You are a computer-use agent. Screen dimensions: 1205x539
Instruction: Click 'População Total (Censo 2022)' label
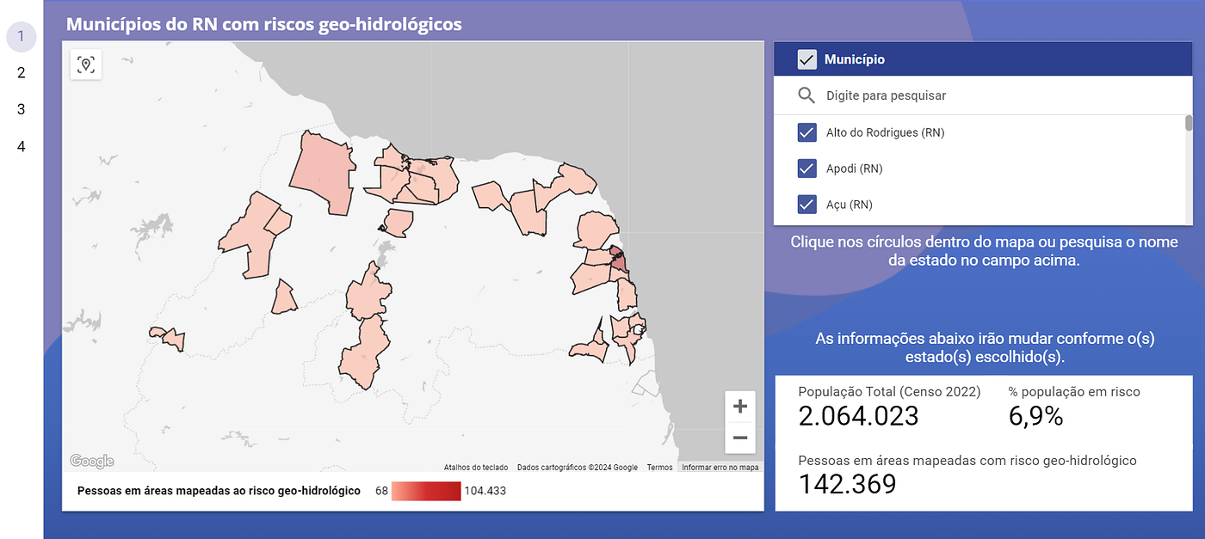(889, 391)
